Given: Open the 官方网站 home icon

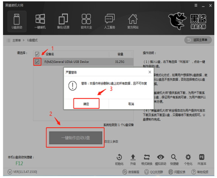Looking at the screenshot, I should [x=133, y=21].
